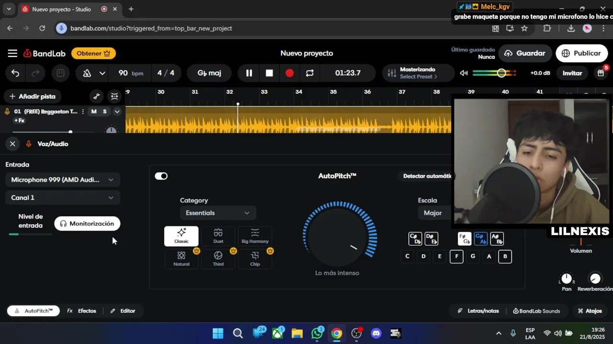Click the Publicar button
Viewport: 613px width, 344px height.
pos(581,53)
